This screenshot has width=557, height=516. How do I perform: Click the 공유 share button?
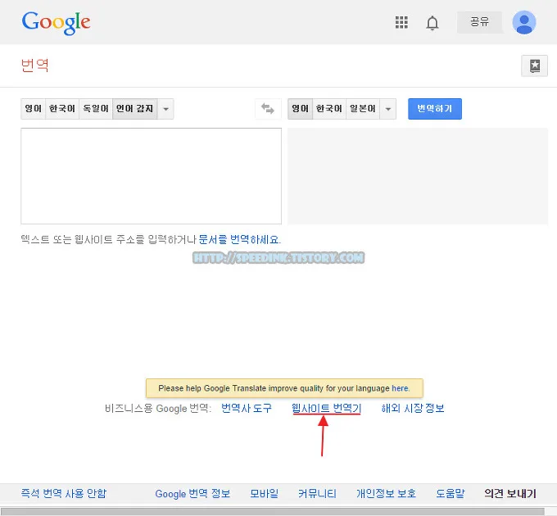[479, 22]
